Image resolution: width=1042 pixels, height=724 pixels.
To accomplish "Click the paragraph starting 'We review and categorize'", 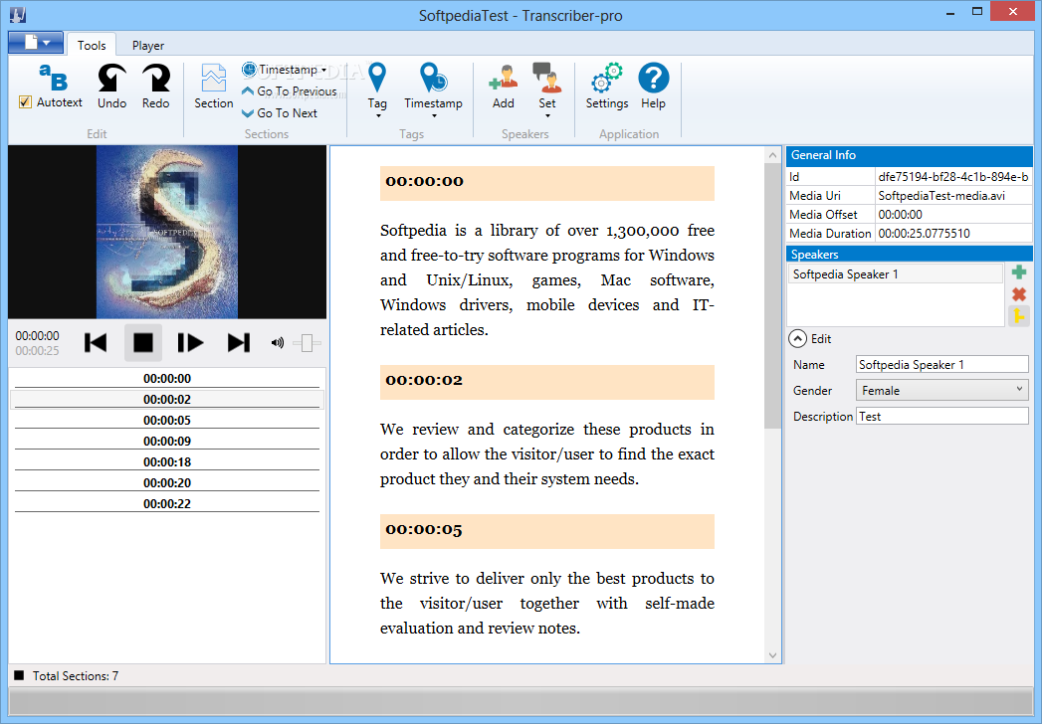I will click(x=547, y=454).
